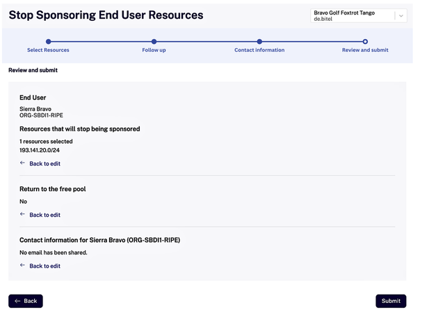Viewport: 445px width, 312px height.
Task: Click the ORG-SBDI1-RIPE identifier under Sierra Bravo
Action: pos(41,115)
